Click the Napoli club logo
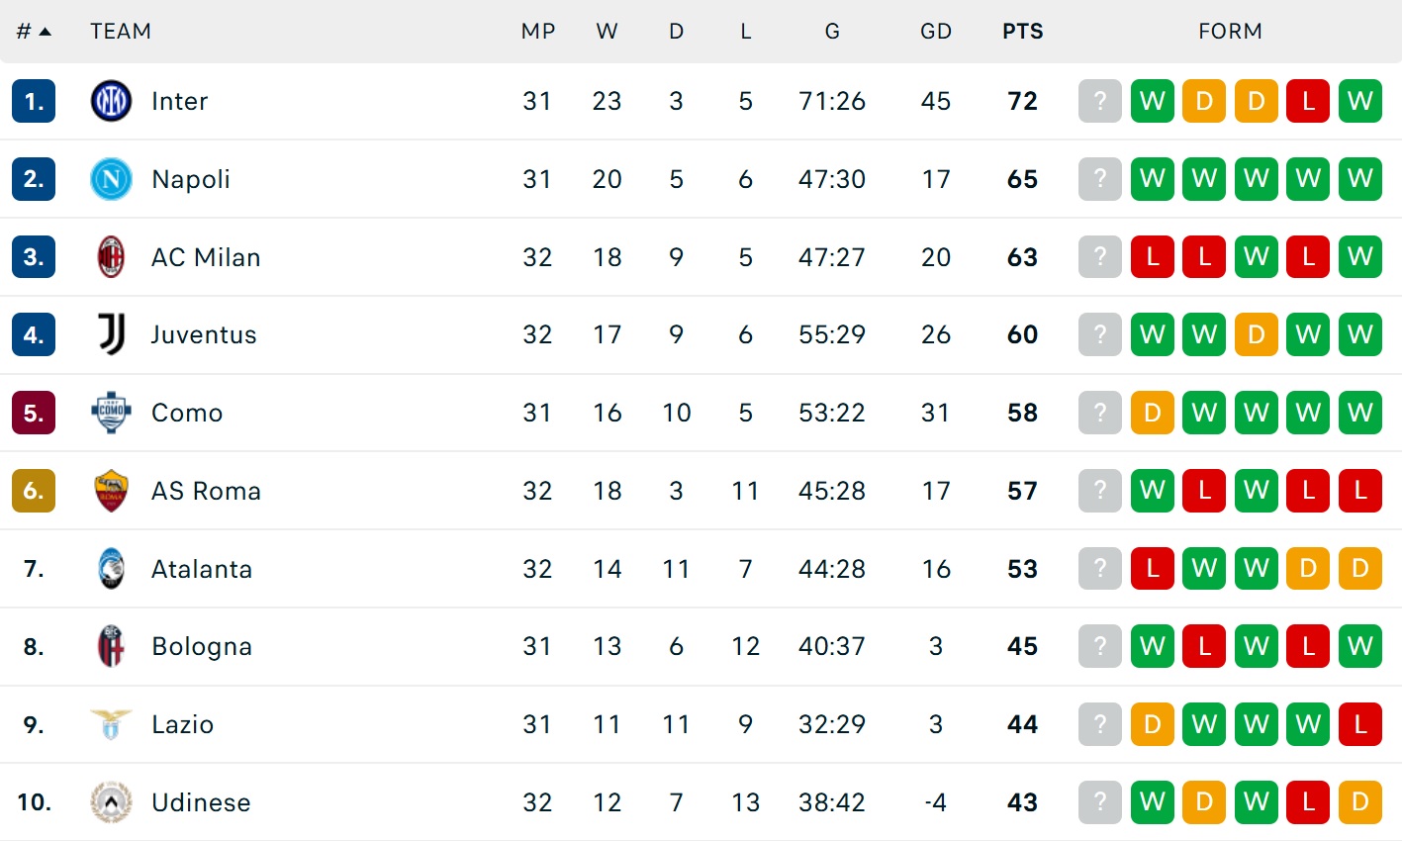The image size is (1402, 841). point(111,179)
